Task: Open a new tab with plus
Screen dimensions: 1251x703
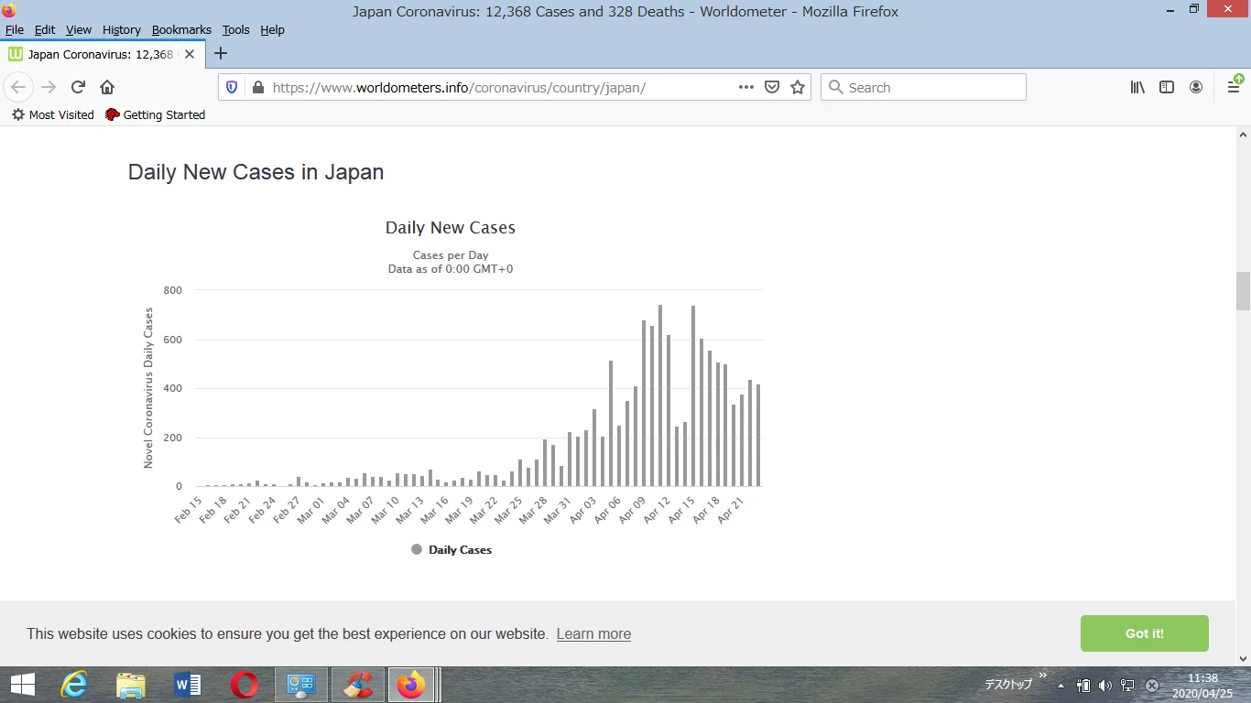Action: click(x=221, y=53)
